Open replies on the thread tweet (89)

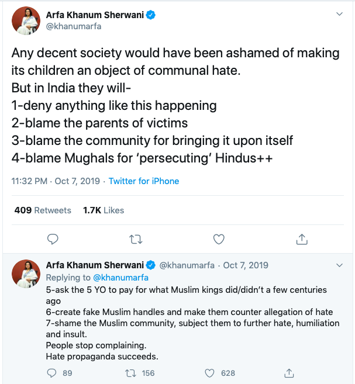click(x=51, y=372)
